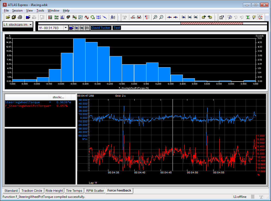Open the File menu
The height and width of the screenshot is (201, 271).
point(6,11)
